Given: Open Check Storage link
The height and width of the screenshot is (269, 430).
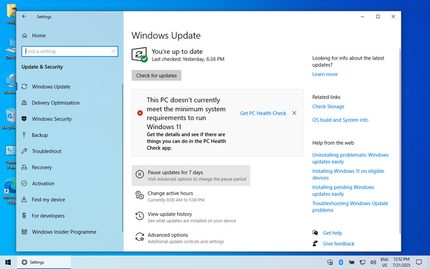Looking at the screenshot, I should (328, 106).
